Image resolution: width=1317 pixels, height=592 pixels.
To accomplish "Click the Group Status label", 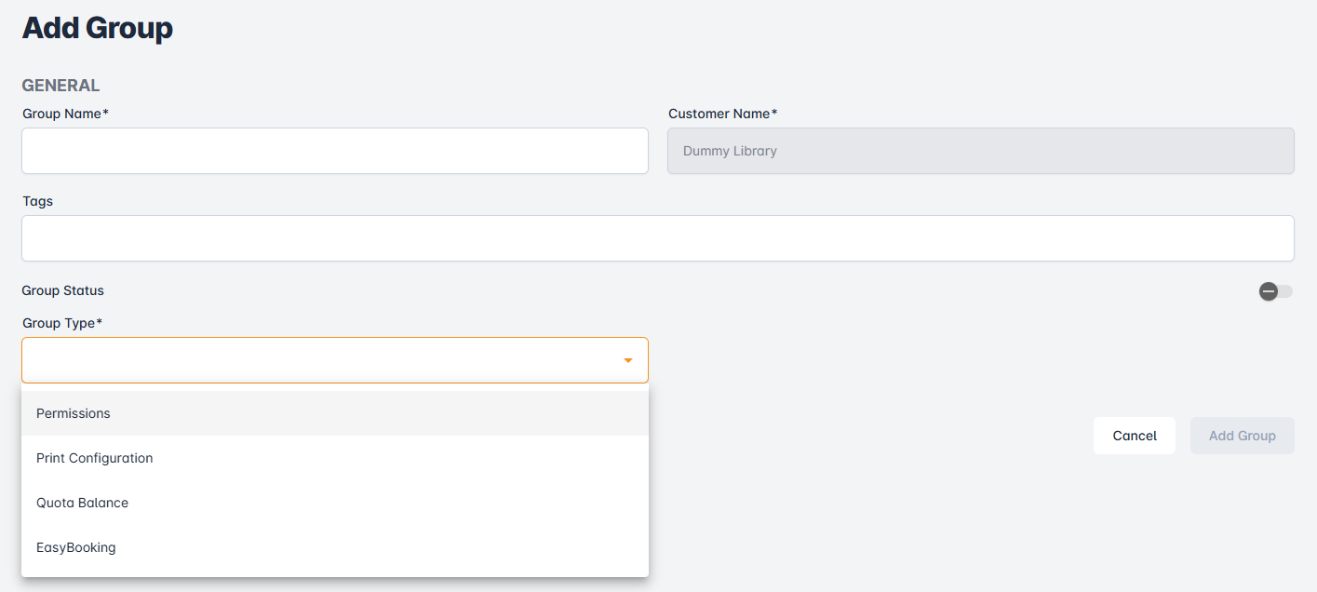I will [63, 290].
